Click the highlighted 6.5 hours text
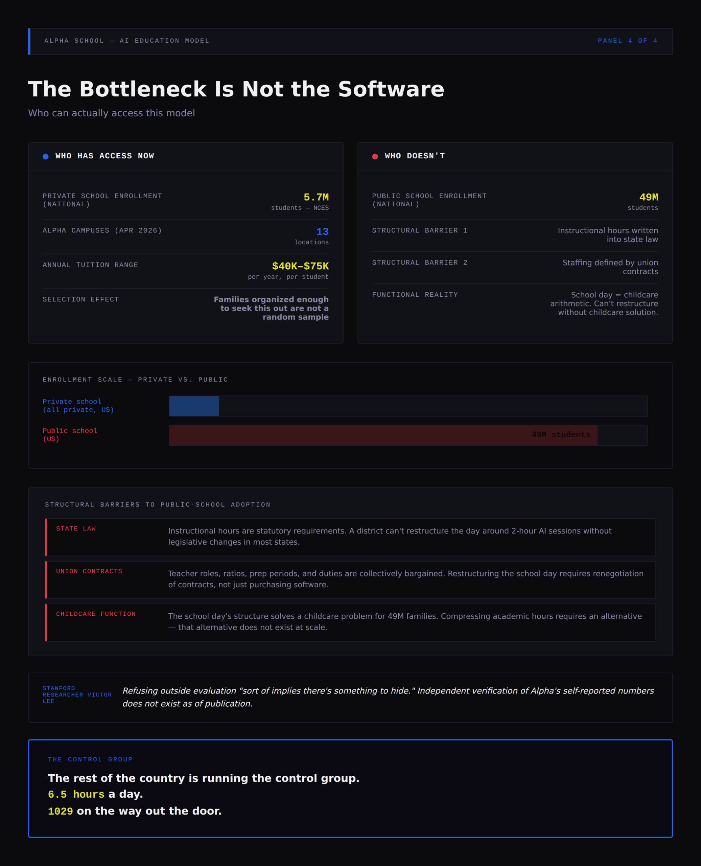Viewport: 701px width, 866px height. [x=76, y=794]
